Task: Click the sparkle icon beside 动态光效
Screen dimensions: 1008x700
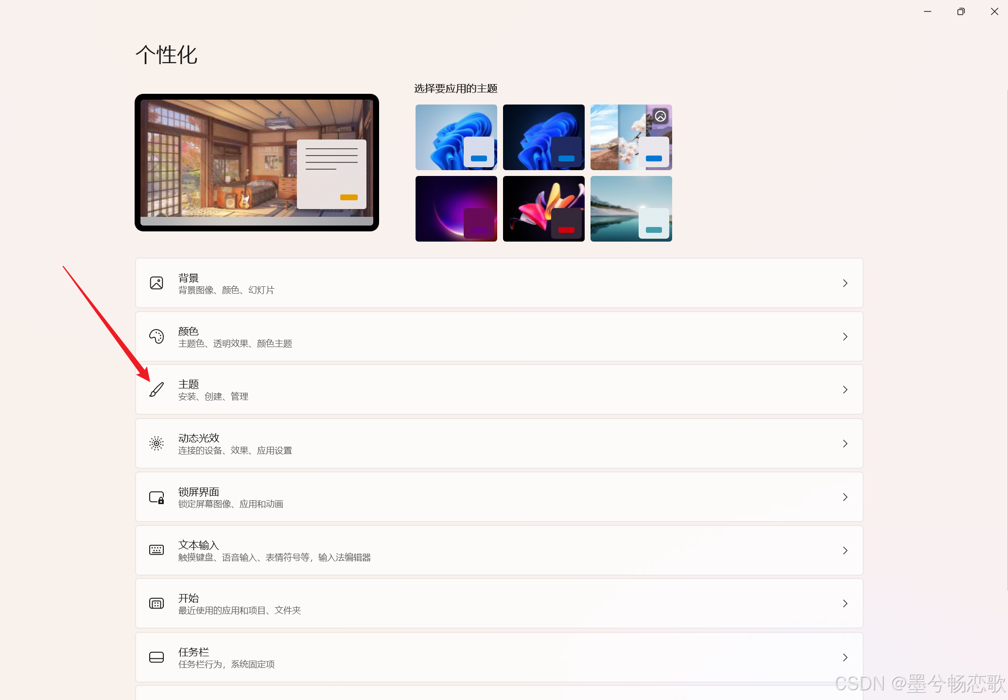Action: pos(156,443)
